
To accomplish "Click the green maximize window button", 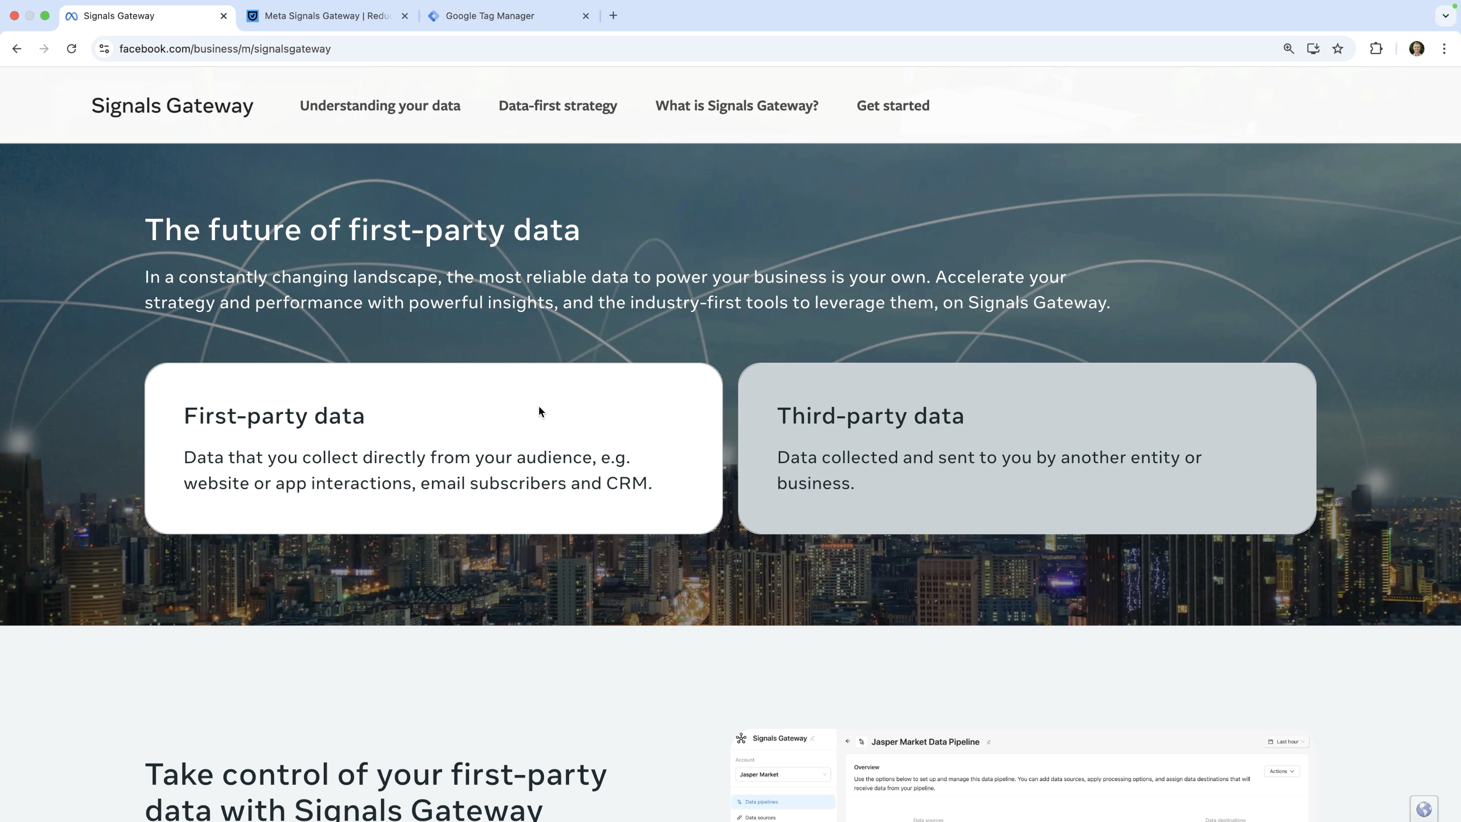I will 45,16.
